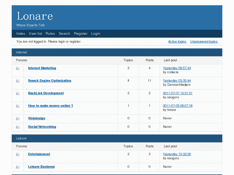Click the Internet Marketing forum status icon
This screenshot has height=175, width=234.
click(18, 68)
